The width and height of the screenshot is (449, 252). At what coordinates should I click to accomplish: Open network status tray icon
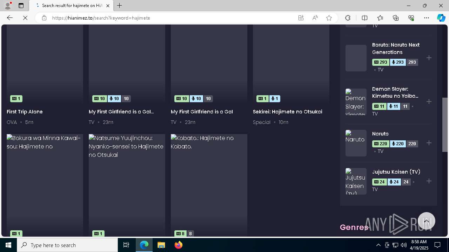[x=395, y=245]
